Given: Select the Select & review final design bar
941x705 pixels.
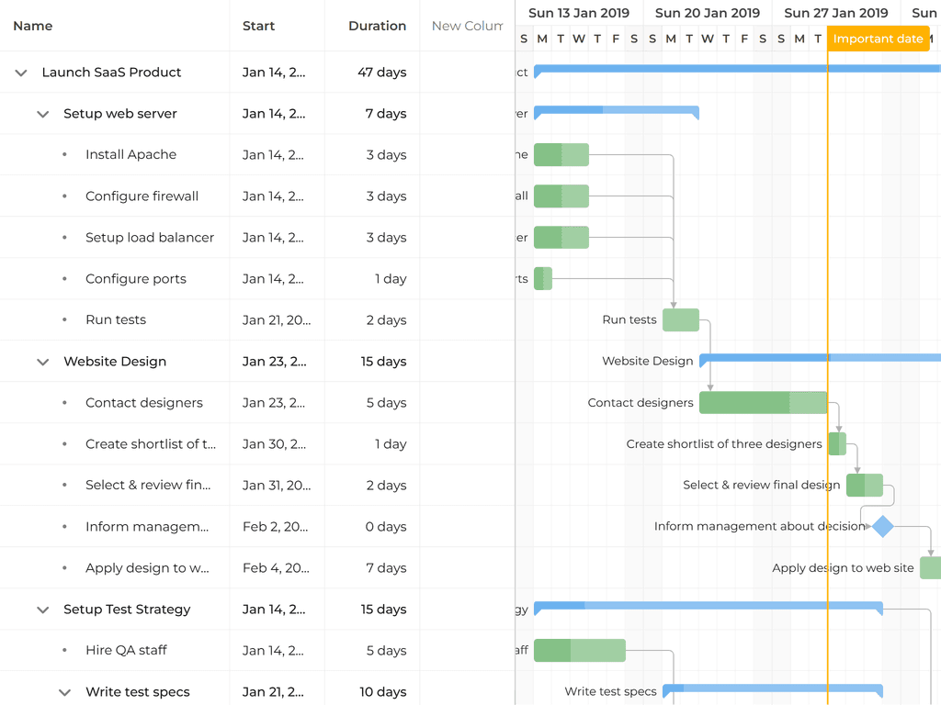Looking at the screenshot, I should pyautogui.click(x=864, y=486).
